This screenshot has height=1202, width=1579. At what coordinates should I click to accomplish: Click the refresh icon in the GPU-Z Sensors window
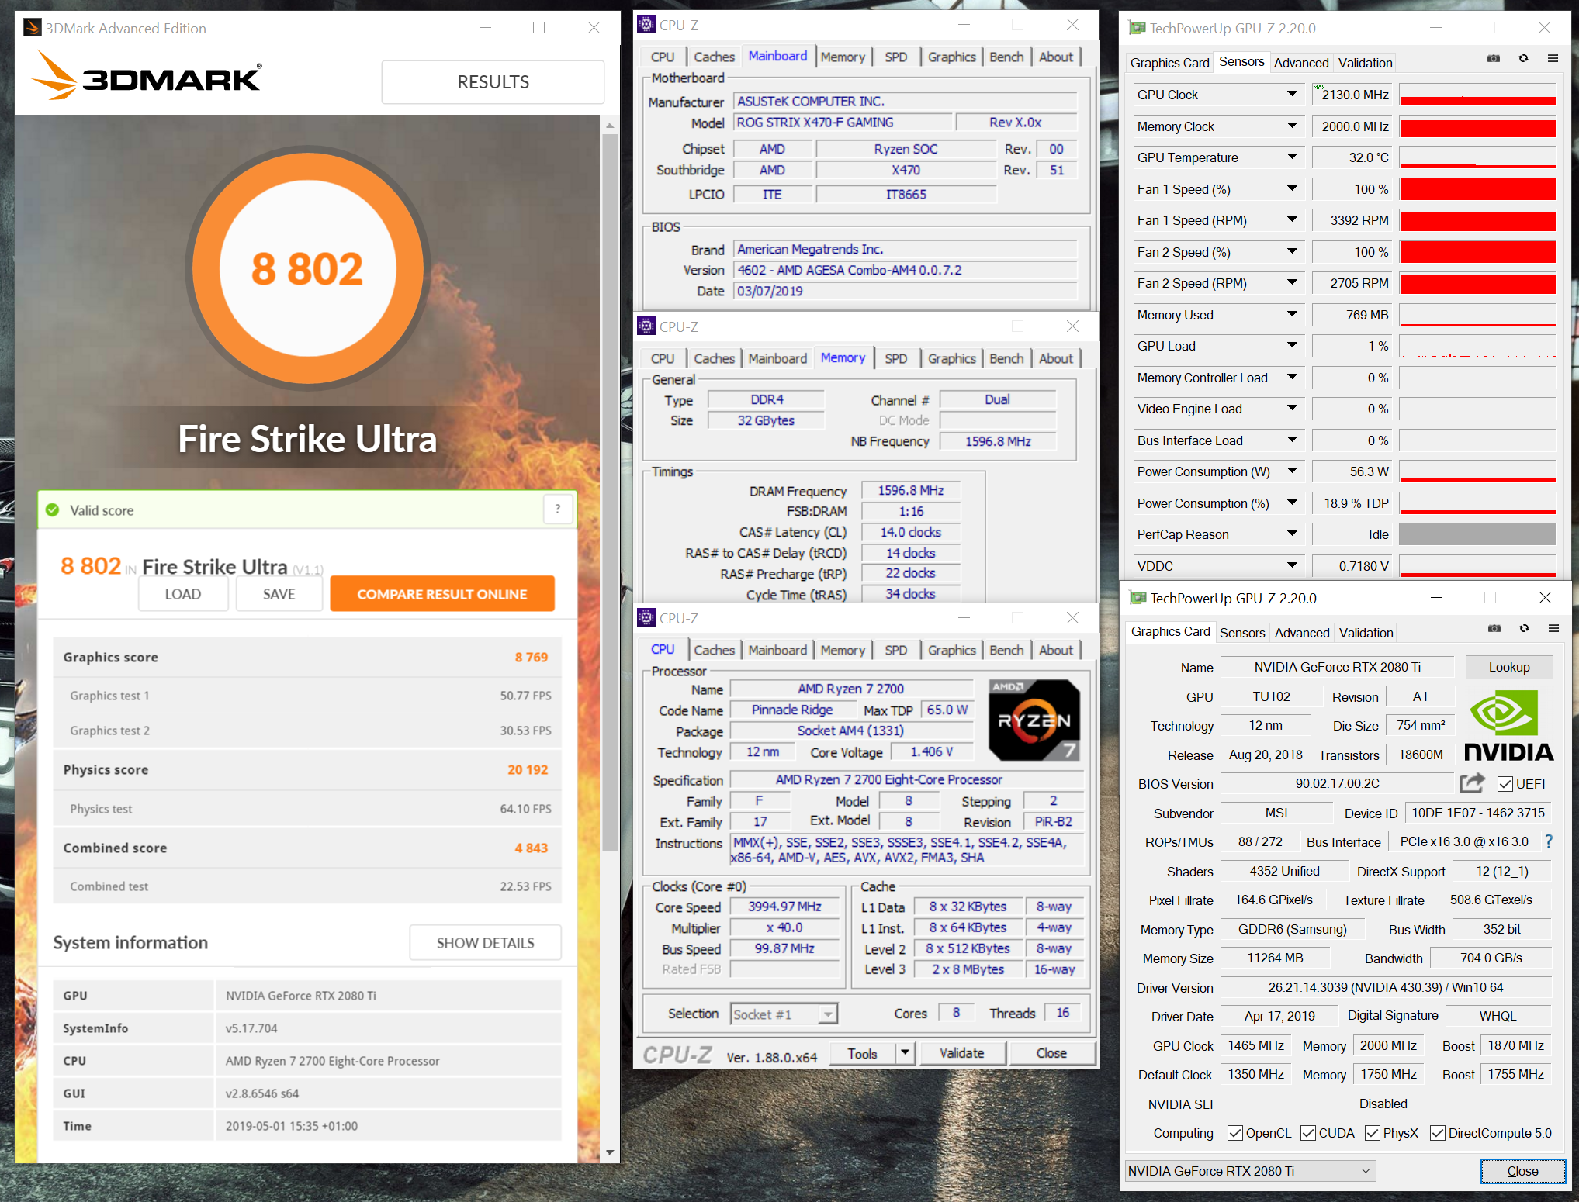pos(1523,59)
